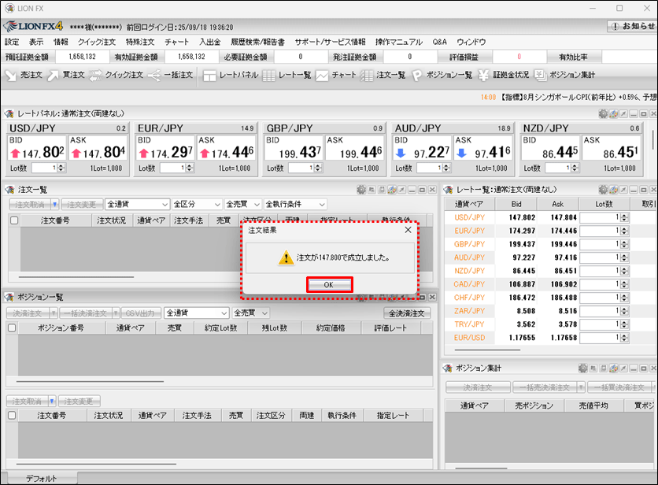This screenshot has height=485, width=658.
Task: Open the 特殊注文 menu
Action: (141, 42)
